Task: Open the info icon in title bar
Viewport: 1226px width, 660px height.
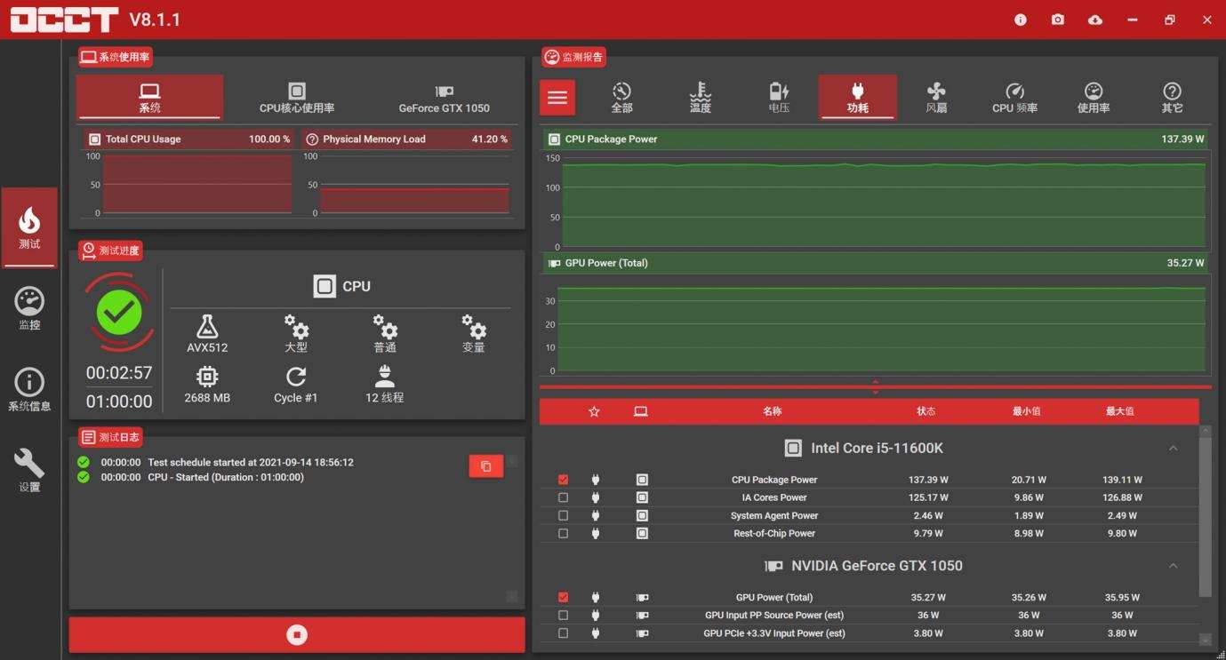Action: (x=1020, y=20)
